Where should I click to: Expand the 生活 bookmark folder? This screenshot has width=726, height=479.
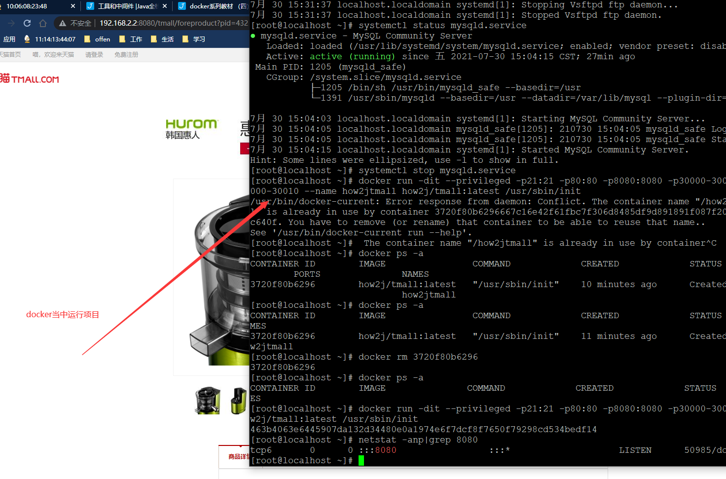(162, 39)
